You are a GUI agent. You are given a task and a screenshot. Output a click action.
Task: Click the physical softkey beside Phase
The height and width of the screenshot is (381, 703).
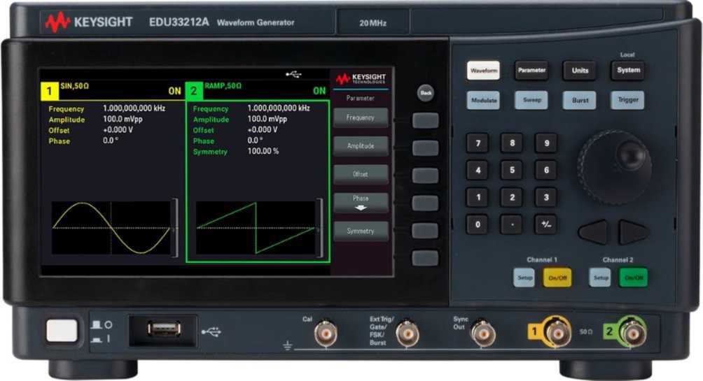[x=425, y=203]
